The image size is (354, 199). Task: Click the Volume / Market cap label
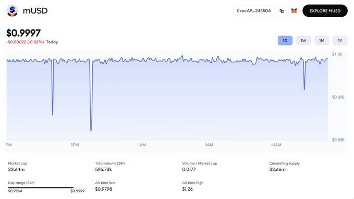point(200,163)
